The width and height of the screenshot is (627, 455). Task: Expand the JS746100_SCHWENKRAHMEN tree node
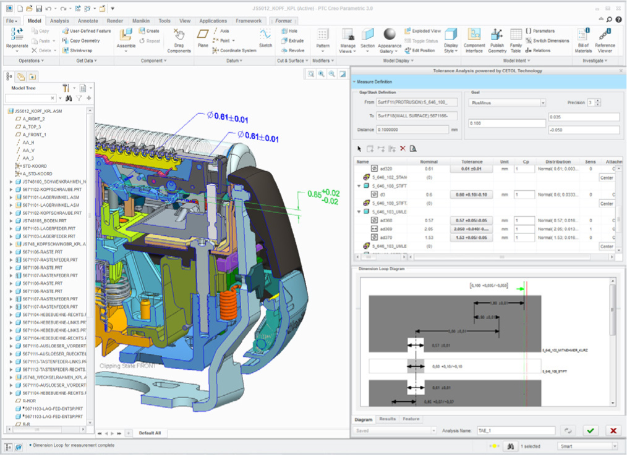11,182
